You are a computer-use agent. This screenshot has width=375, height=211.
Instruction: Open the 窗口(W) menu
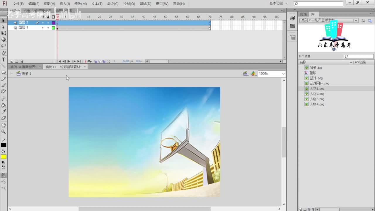162,4
